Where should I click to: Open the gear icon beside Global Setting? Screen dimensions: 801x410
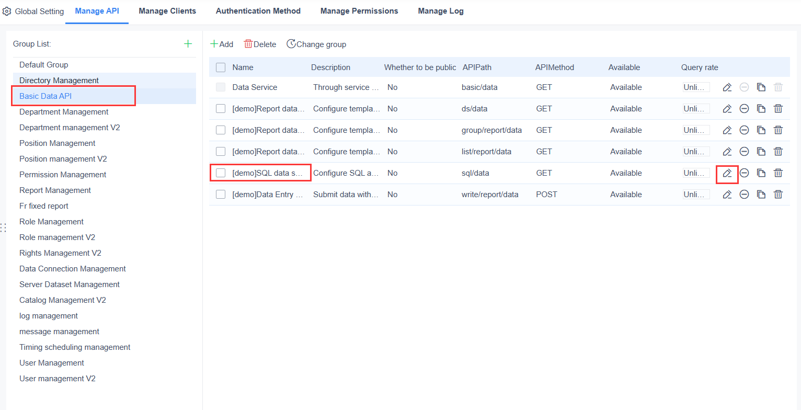point(7,10)
